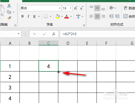Align text left

click(91, 16)
